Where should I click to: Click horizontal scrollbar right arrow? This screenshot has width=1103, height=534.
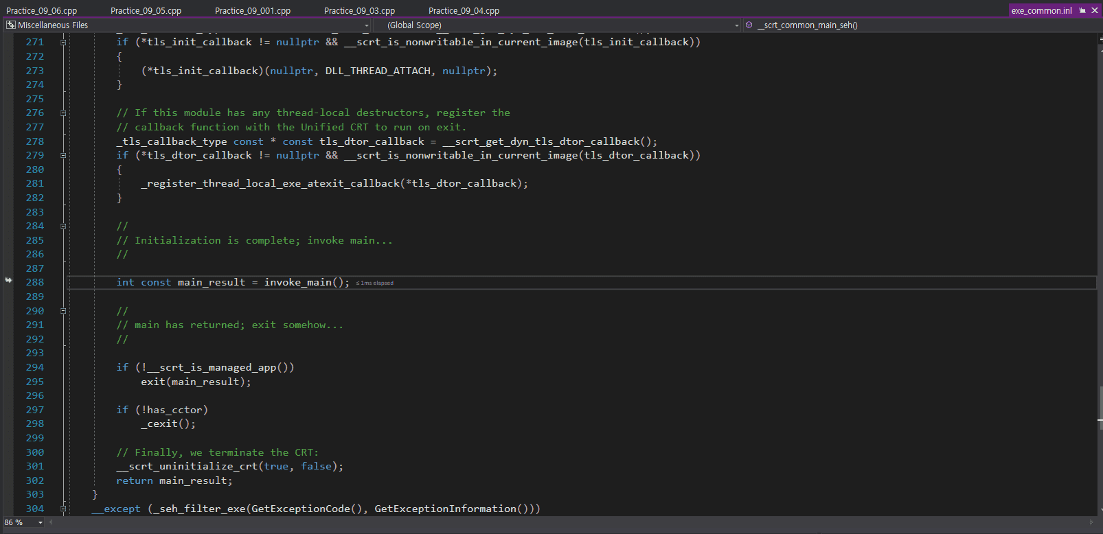pos(1091,522)
